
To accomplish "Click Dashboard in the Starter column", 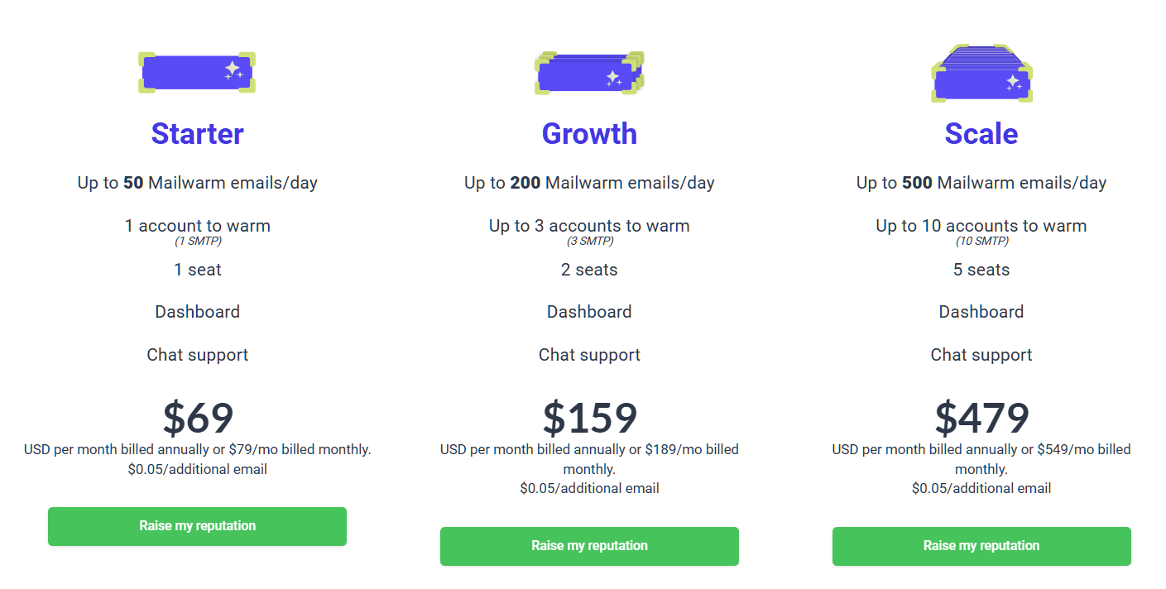I will [197, 312].
